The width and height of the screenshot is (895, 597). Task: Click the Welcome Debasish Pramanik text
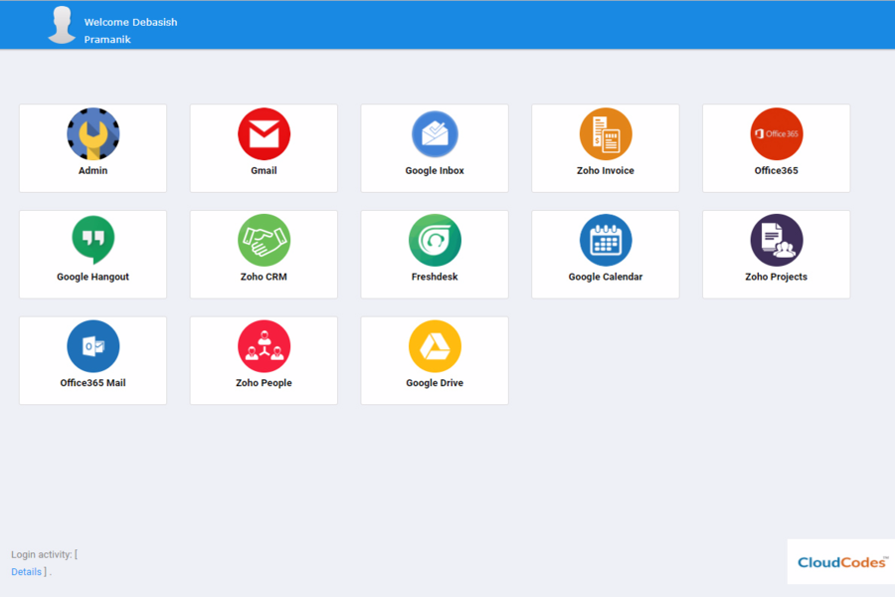pyautogui.click(x=130, y=30)
